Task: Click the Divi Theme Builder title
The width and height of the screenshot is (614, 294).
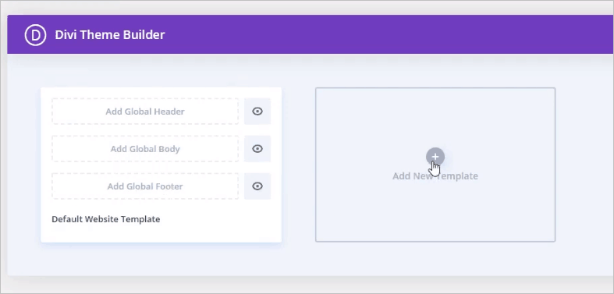Action: tap(110, 35)
